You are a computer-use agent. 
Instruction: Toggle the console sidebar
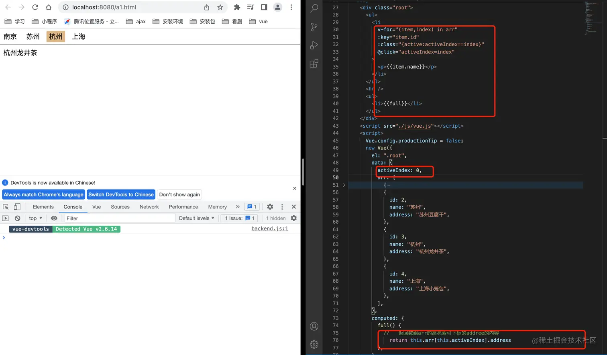(x=6, y=218)
